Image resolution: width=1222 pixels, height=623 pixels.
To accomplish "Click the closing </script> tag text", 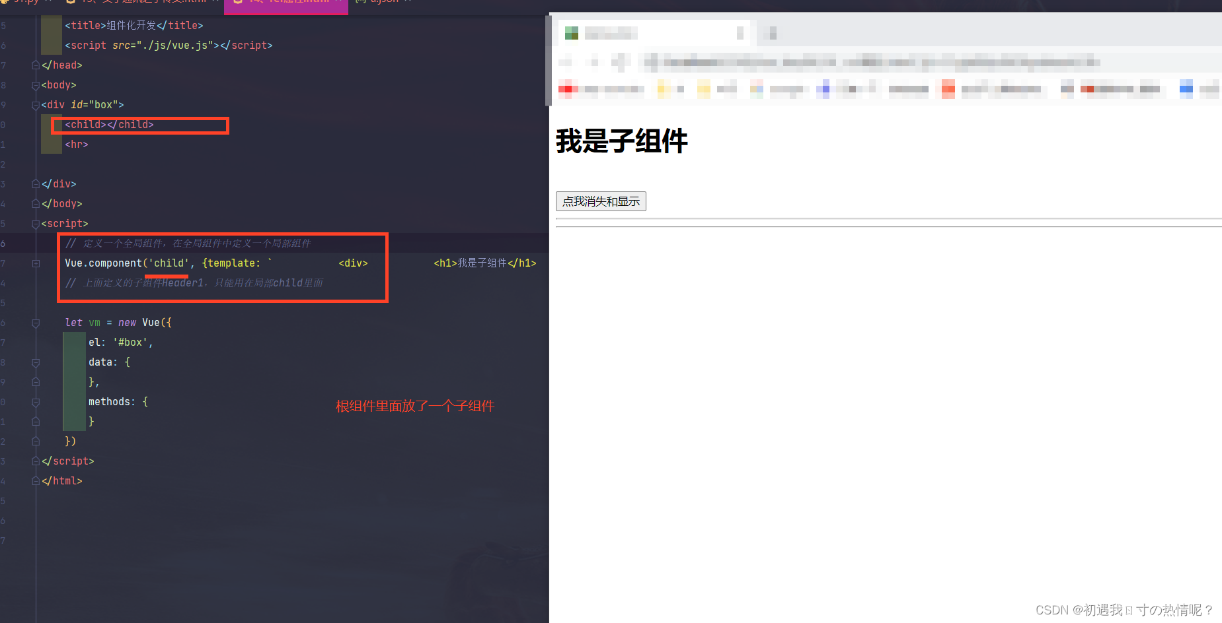I will [68, 461].
